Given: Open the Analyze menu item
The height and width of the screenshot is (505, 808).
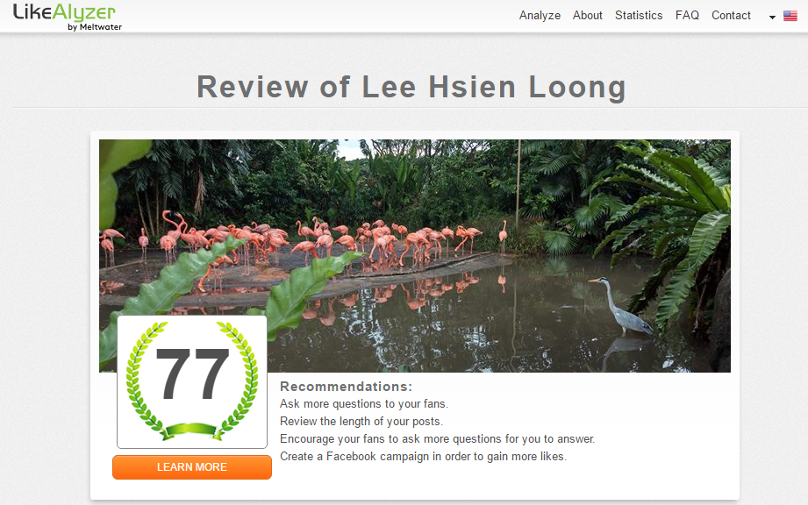Looking at the screenshot, I should click(x=540, y=16).
